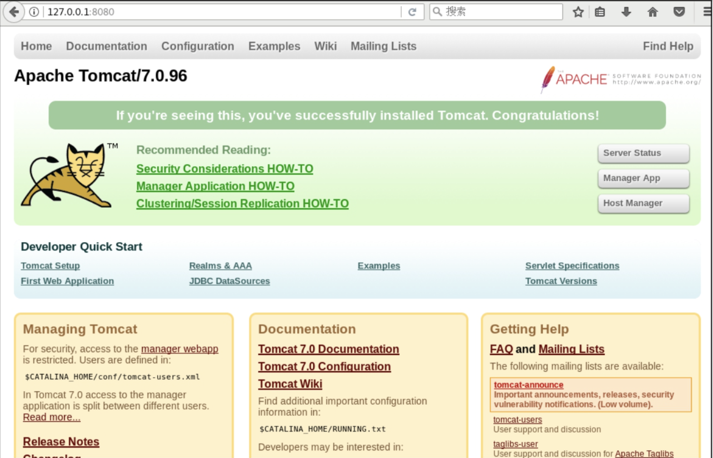Open the First Web Application link
This screenshot has width=713, height=458.
pos(67,281)
